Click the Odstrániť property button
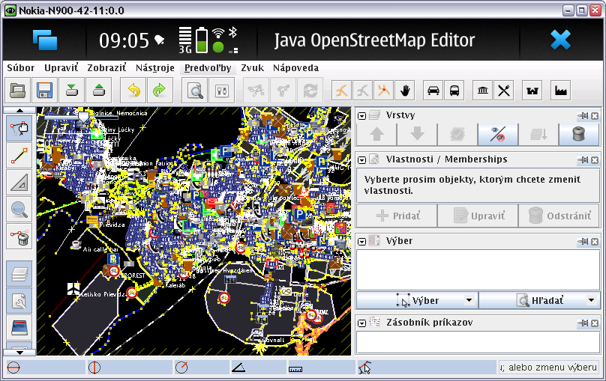Viewport: 606px width, 381px height. tap(559, 216)
